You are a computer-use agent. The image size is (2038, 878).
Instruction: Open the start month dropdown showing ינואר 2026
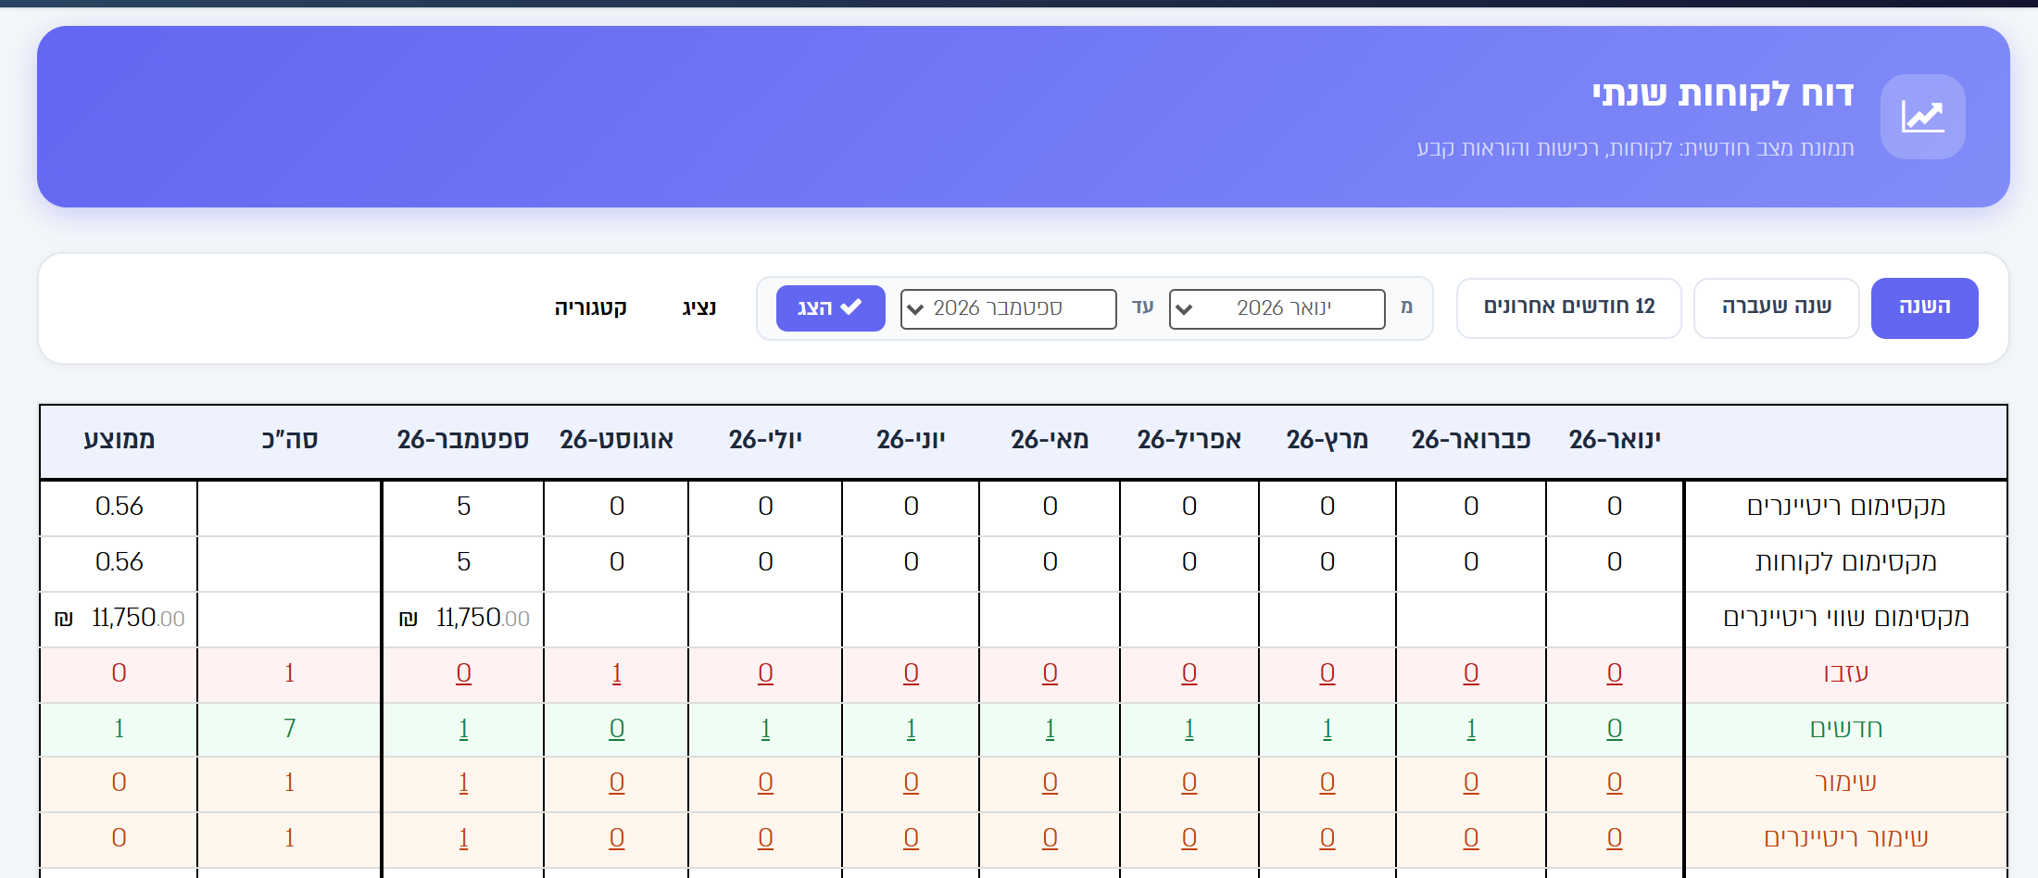tap(1277, 308)
